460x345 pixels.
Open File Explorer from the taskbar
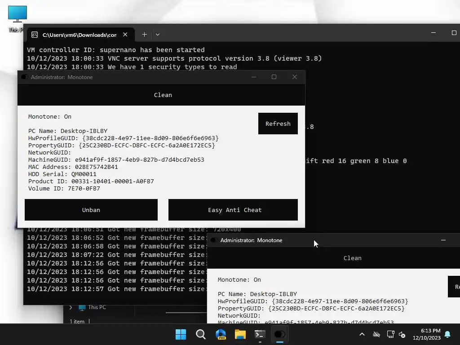point(240,334)
